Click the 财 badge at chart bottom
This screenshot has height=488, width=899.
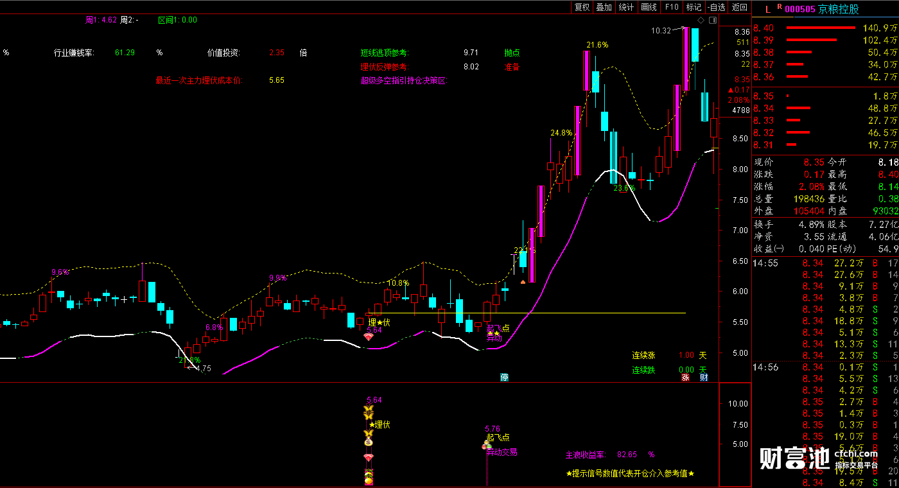[x=704, y=378]
